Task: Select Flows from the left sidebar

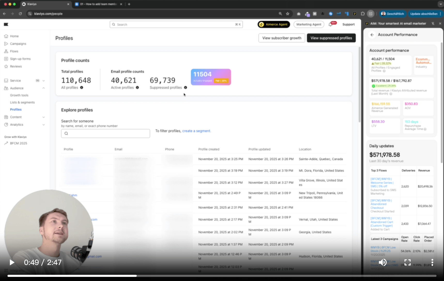Action: (x=14, y=51)
